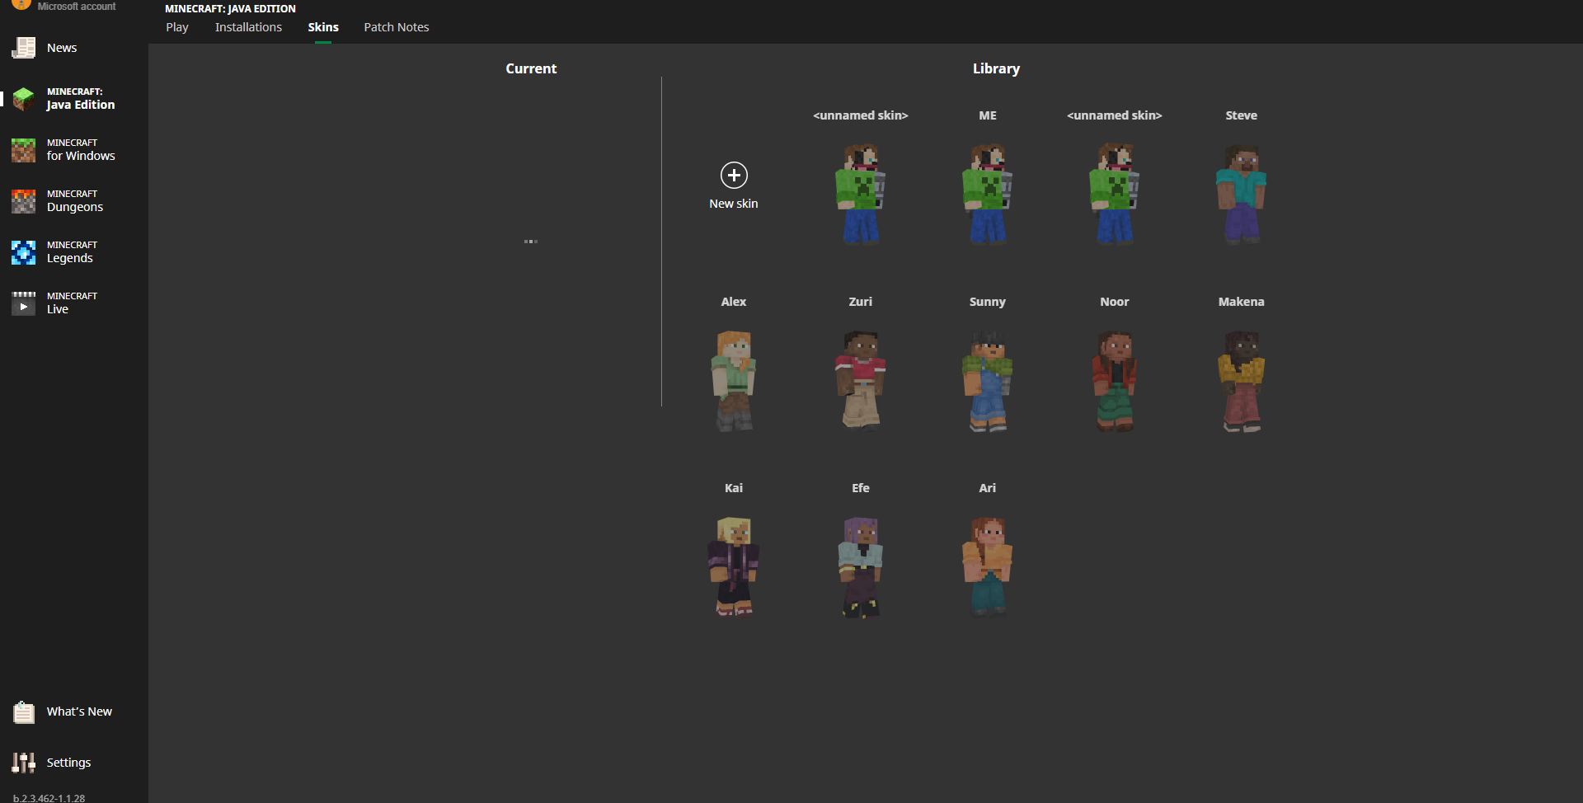Select the Alex skin
The width and height of the screenshot is (1583, 803).
[x=734, y=381]
